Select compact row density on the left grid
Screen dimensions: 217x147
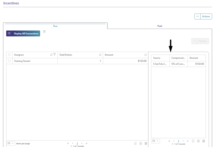click(x=146, y=143)
